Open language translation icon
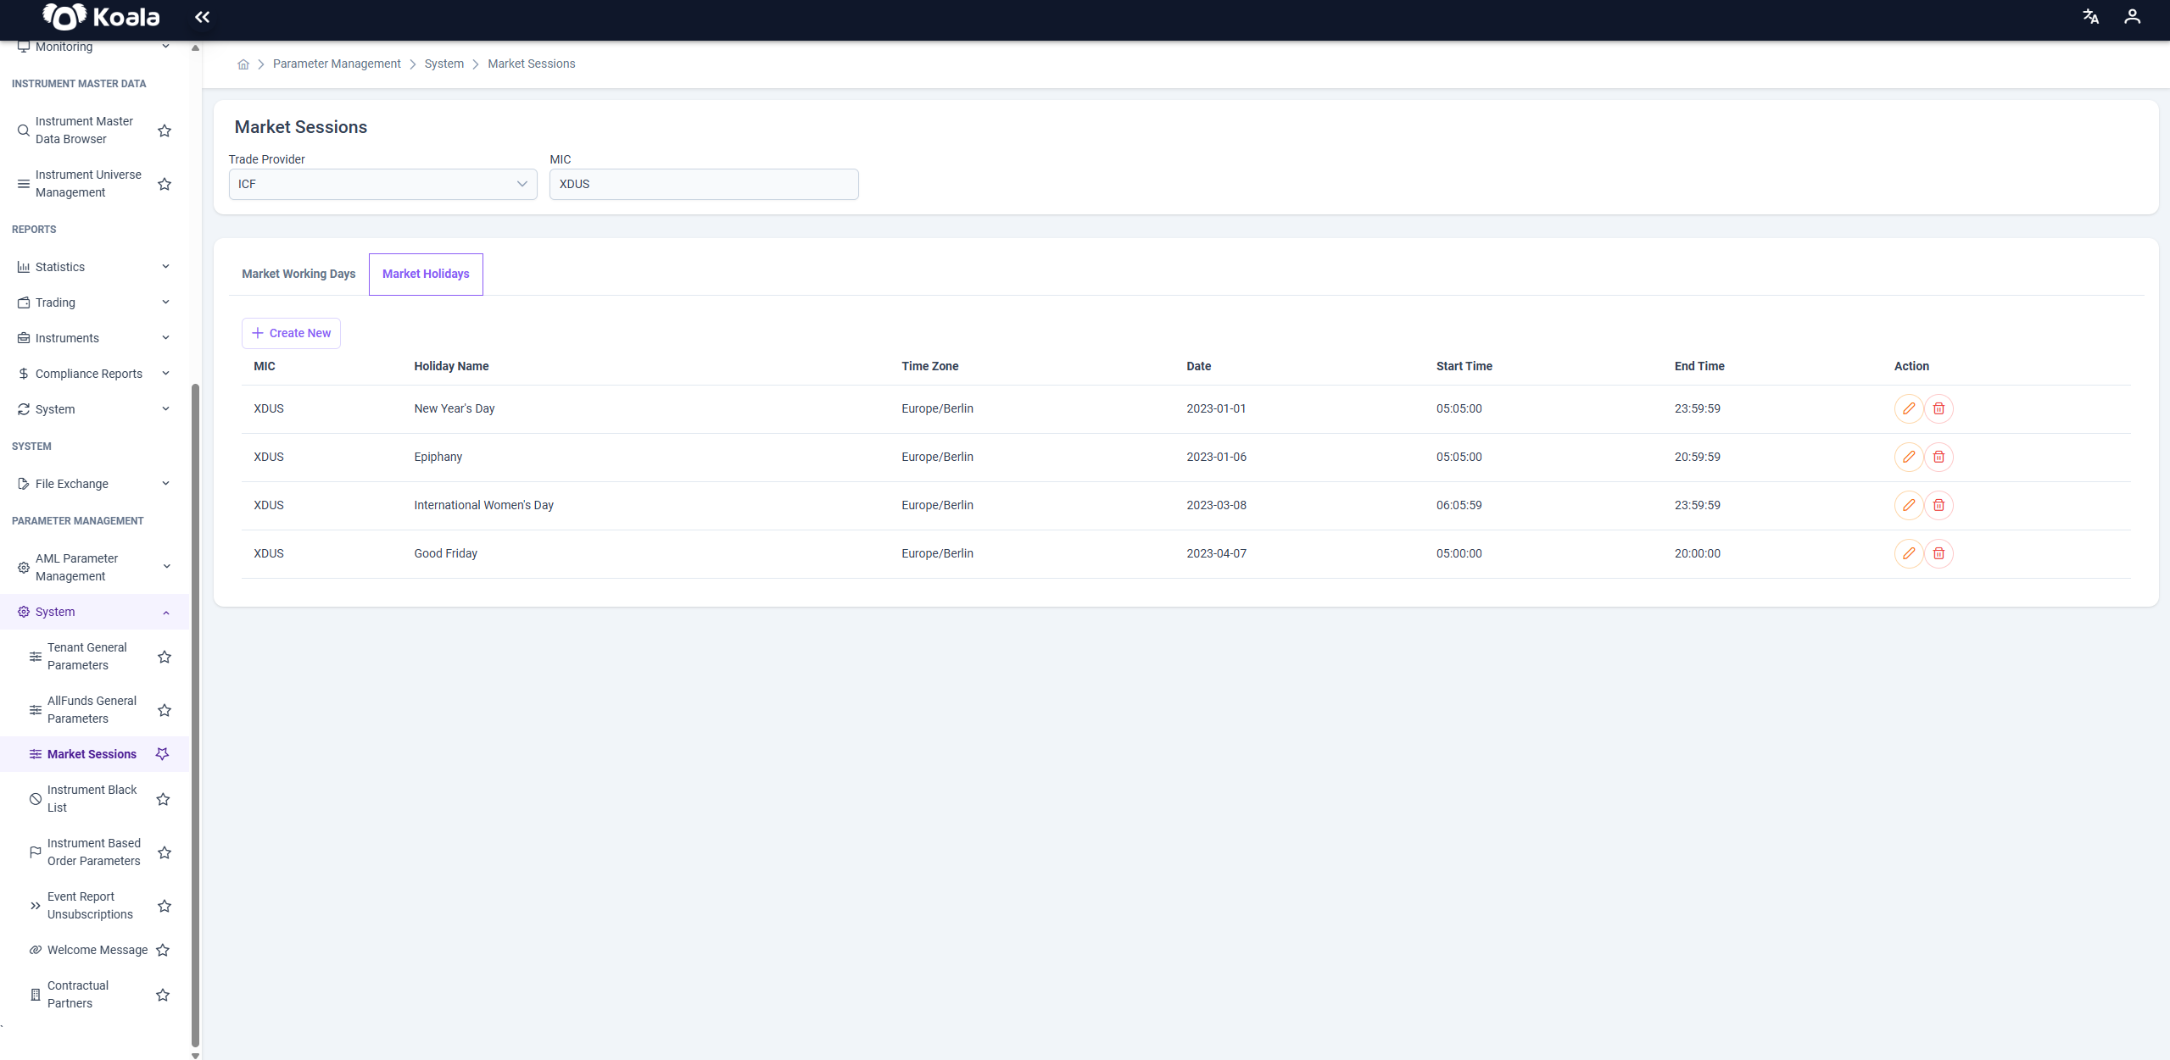This screenshot has height=1060, width=2170. (2090, 17)
